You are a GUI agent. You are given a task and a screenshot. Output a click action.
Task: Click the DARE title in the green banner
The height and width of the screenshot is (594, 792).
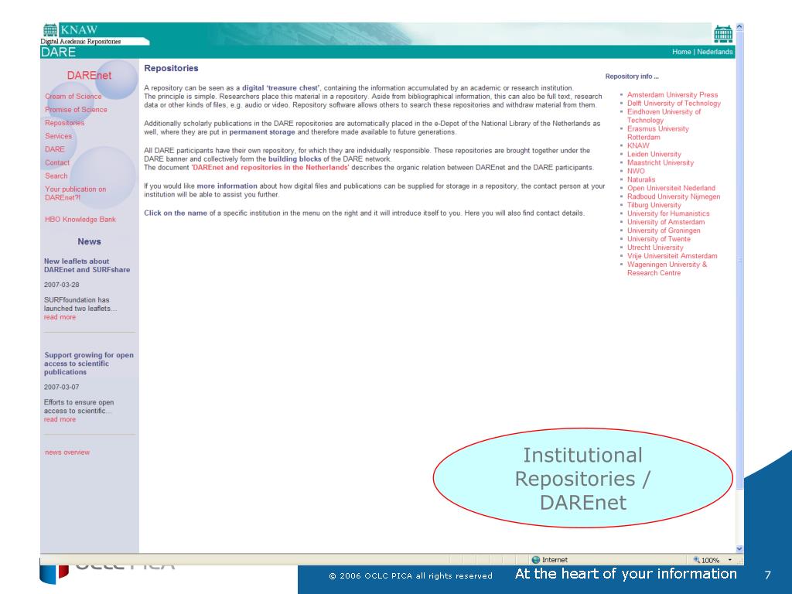click(x=58, y=52)
